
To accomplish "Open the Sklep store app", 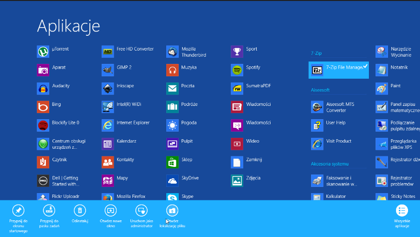I will [x=172, y=162].
